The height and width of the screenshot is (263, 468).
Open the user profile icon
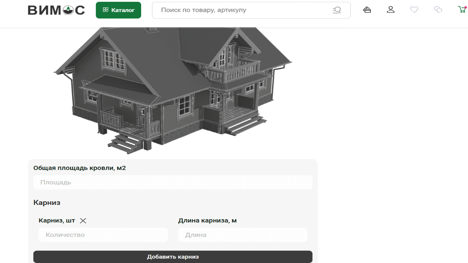click(390, 10)
